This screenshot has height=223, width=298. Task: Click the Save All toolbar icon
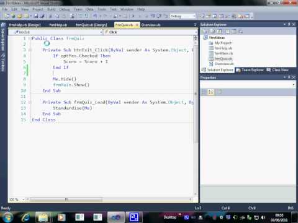coord(42,16)
